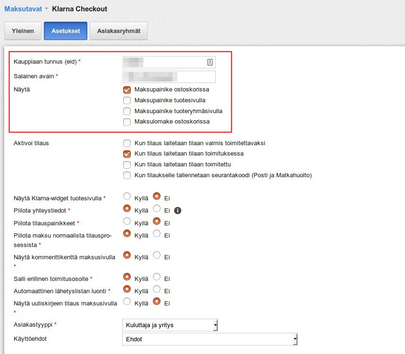Choose Kyllä for Näytä uutiskirjeen tilaus maksusivulla
This screenshot has width=405, height=354.
pyautogui.click(x=127, y=301)
